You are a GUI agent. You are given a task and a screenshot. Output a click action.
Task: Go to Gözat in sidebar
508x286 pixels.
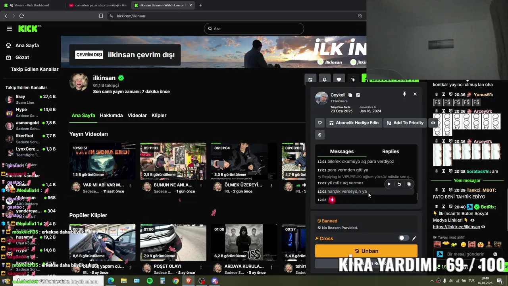(22, 57)
